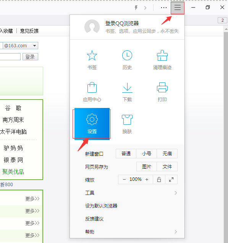228x243 pixels.
Task: Click 意见反馈 feedback link on webpage
Action: (x=29, y=31)
